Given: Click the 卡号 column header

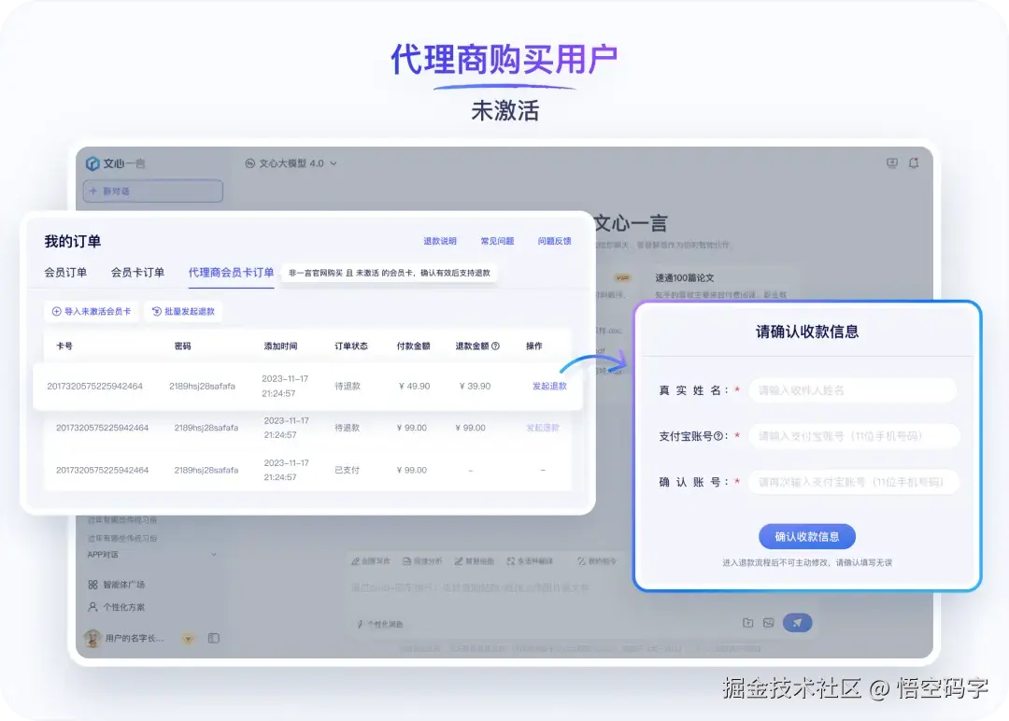Looking at the screenshot, I should click(64, 346).
